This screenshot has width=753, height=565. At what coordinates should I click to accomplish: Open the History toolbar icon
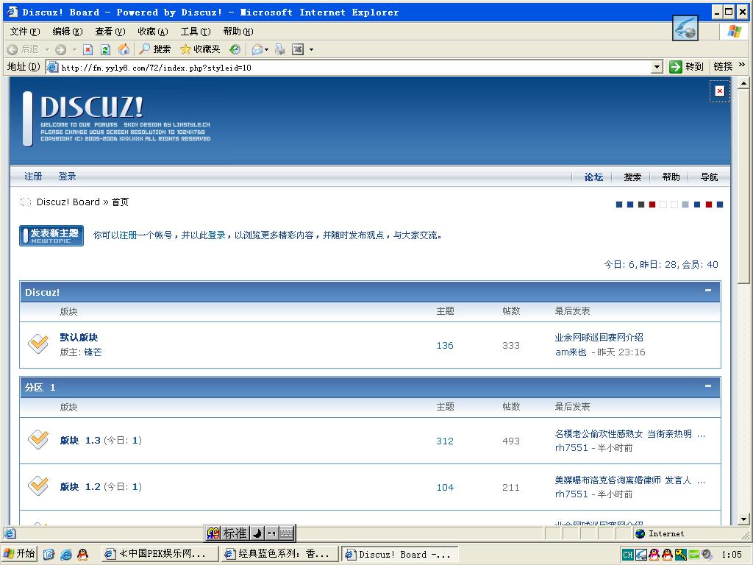point(235,49)
